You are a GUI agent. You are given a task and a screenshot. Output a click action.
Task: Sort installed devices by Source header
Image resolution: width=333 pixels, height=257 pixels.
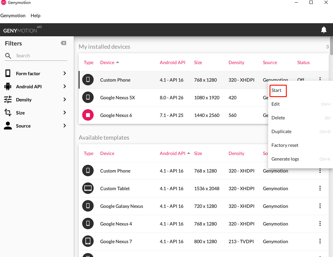click(x=270, y=62)
